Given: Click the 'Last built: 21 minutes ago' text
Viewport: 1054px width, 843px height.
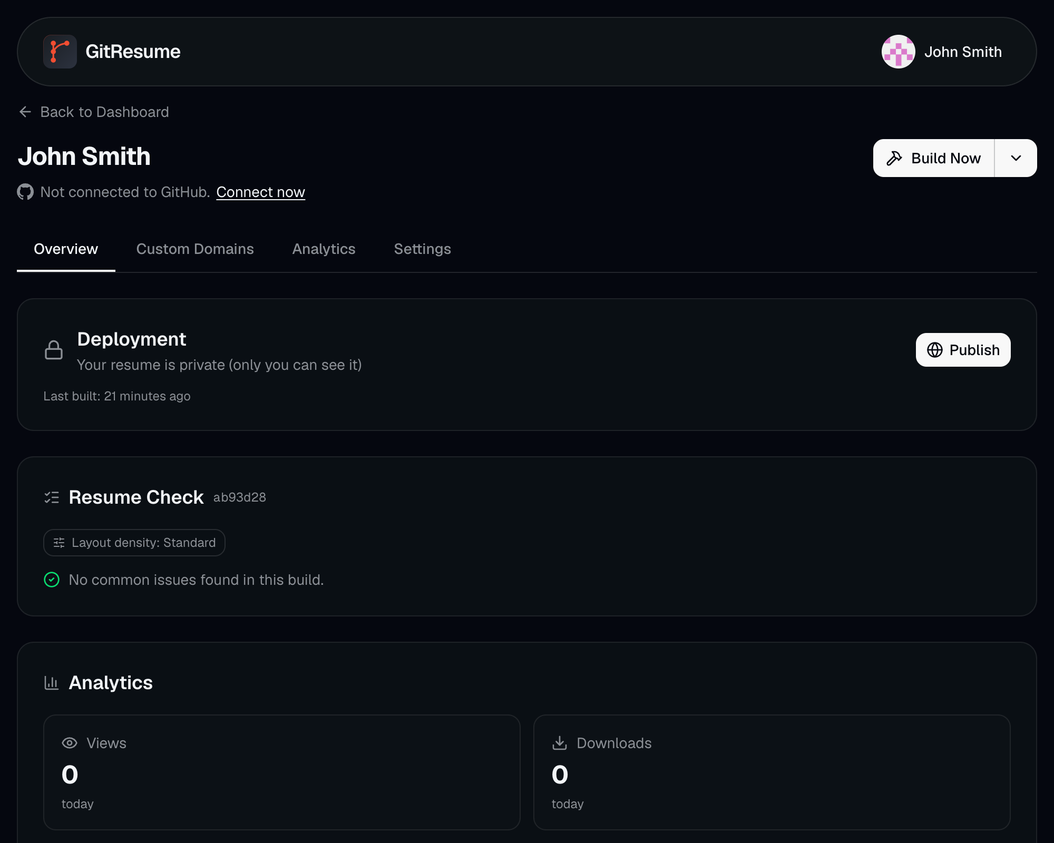Looking at the screenshot, I should [x=117, y=396].
